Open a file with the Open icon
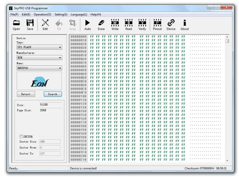The height and width of the screenshot is (180, 239). [16, 25]
